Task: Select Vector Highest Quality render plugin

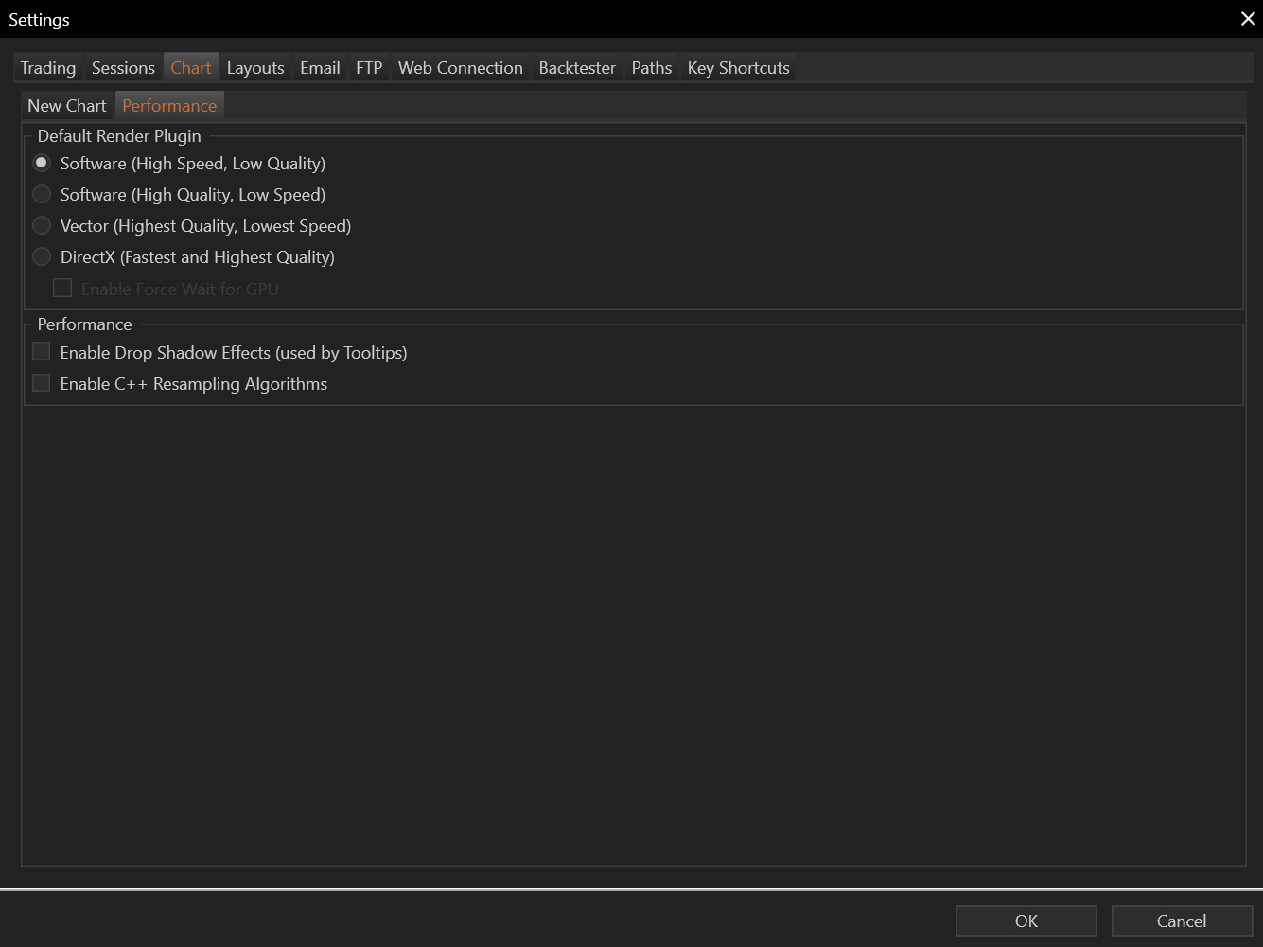Action: pyautogui.click(x=42, y=226)
